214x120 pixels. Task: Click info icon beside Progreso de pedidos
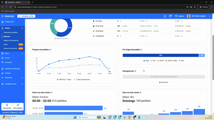50,50
